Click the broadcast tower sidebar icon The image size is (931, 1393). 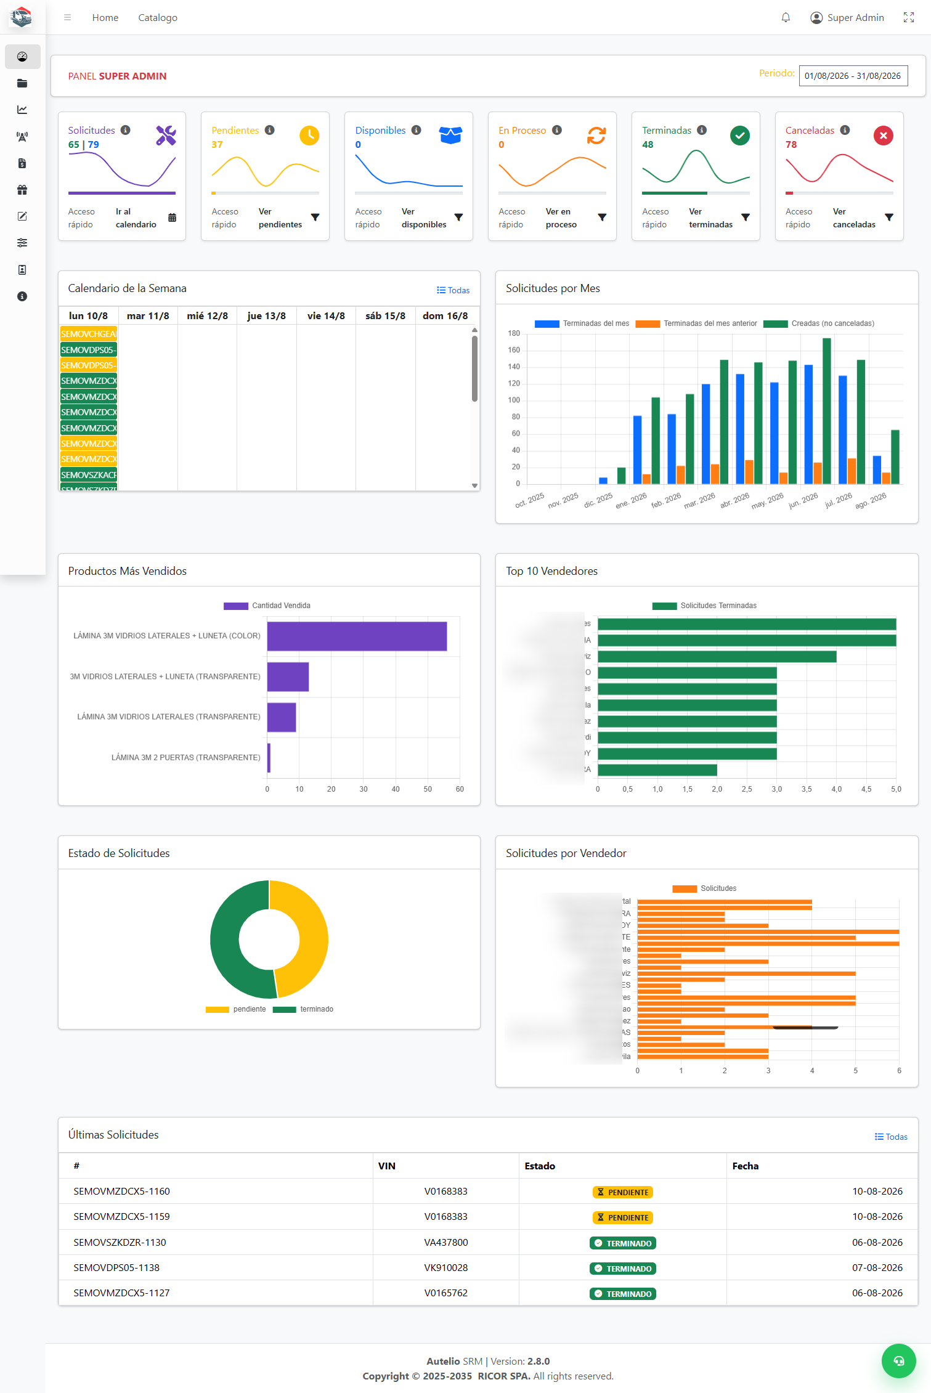tap(22, 137)
